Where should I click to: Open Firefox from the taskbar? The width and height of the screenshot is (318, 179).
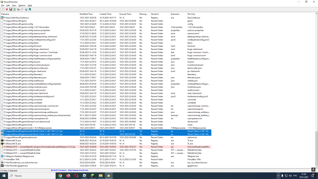click(x=68, y=176)
